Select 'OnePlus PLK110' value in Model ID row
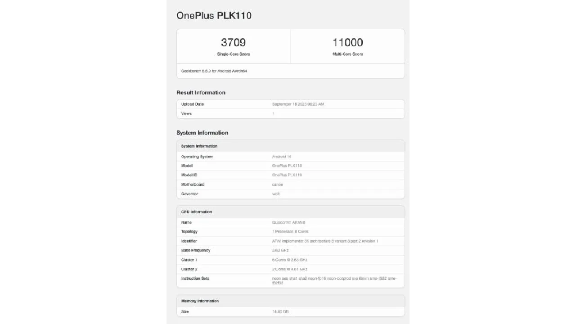 pos(287,175)
